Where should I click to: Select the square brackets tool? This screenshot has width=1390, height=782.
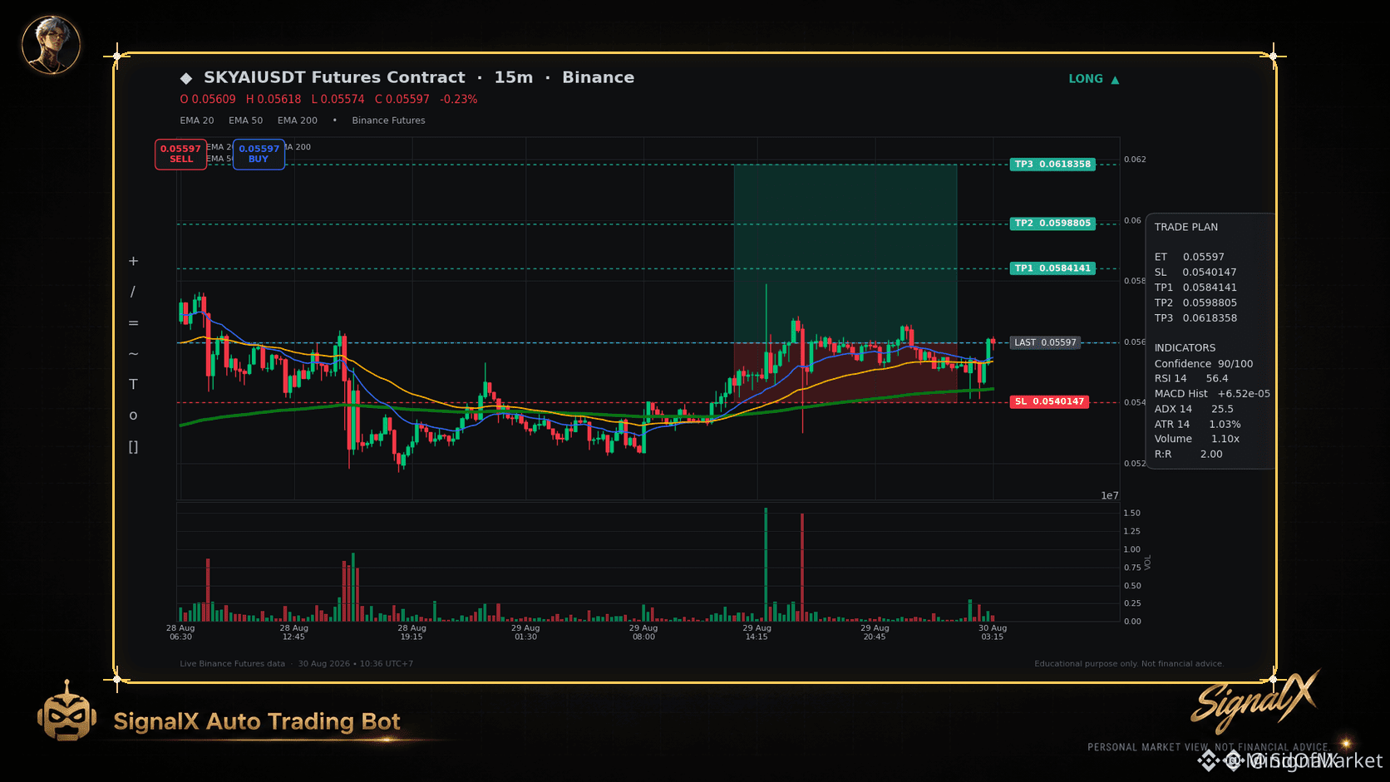tap(133, 447)
